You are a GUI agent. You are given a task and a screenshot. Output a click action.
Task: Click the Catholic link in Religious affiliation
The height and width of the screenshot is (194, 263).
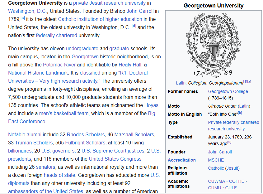[216, 168]
